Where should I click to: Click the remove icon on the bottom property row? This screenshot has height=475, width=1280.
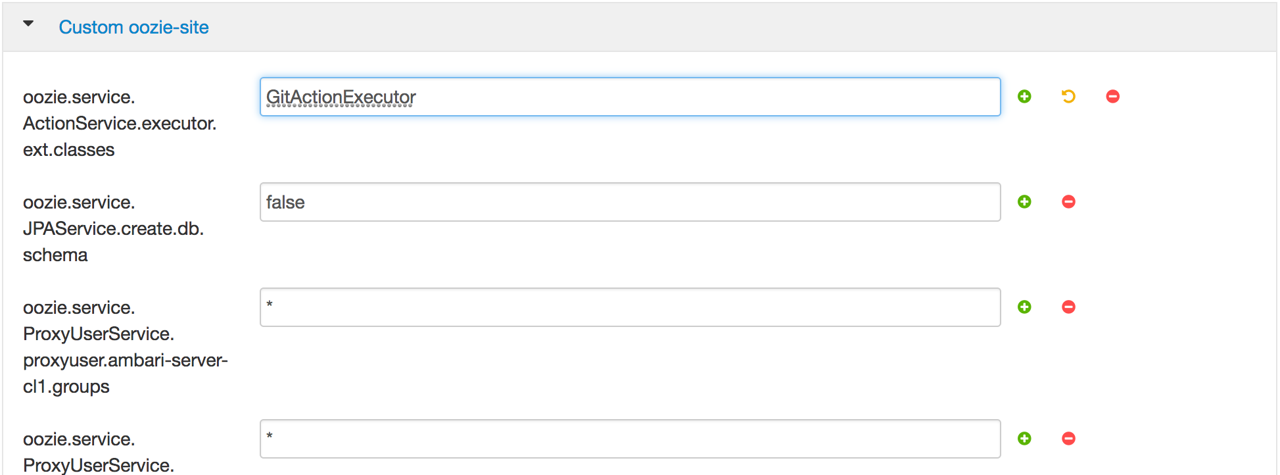1069,438
